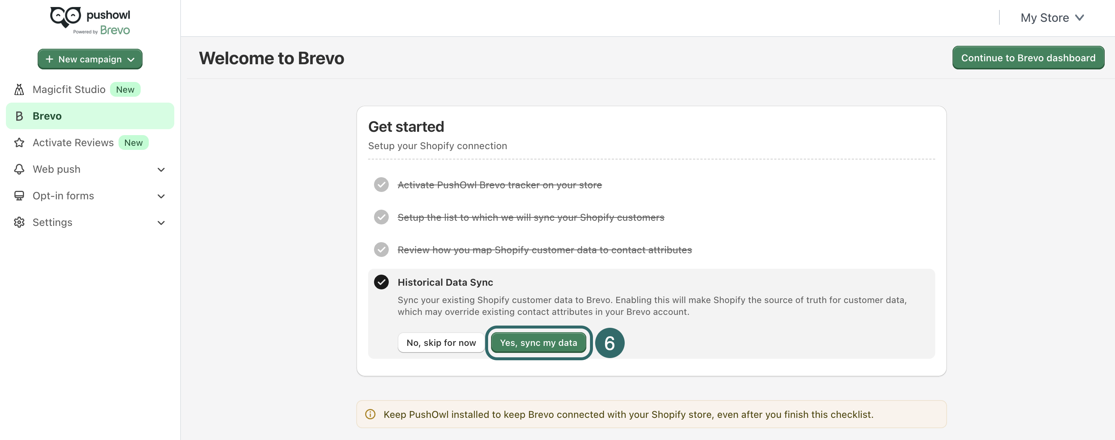Expand the Settings submenu chevron

pyautogui.click(x=161, y=223)
